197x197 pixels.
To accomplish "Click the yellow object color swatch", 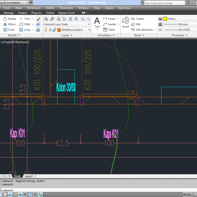I will (165, 19).
